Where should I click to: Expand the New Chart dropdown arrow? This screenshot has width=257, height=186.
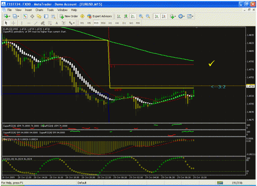(x=10, y=16)
